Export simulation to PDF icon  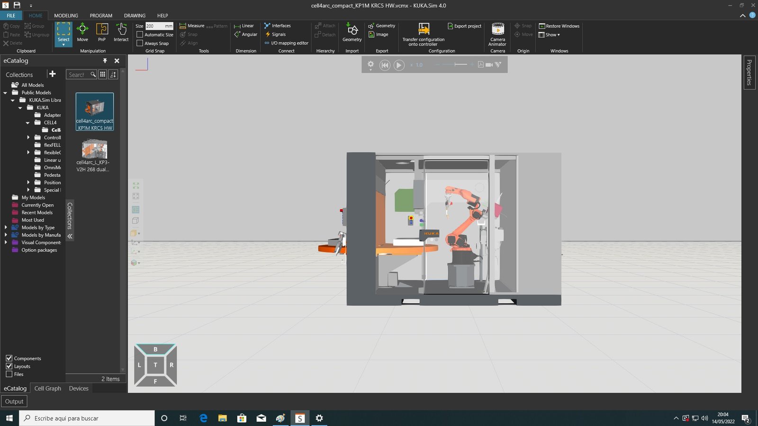tap(480, 64)
